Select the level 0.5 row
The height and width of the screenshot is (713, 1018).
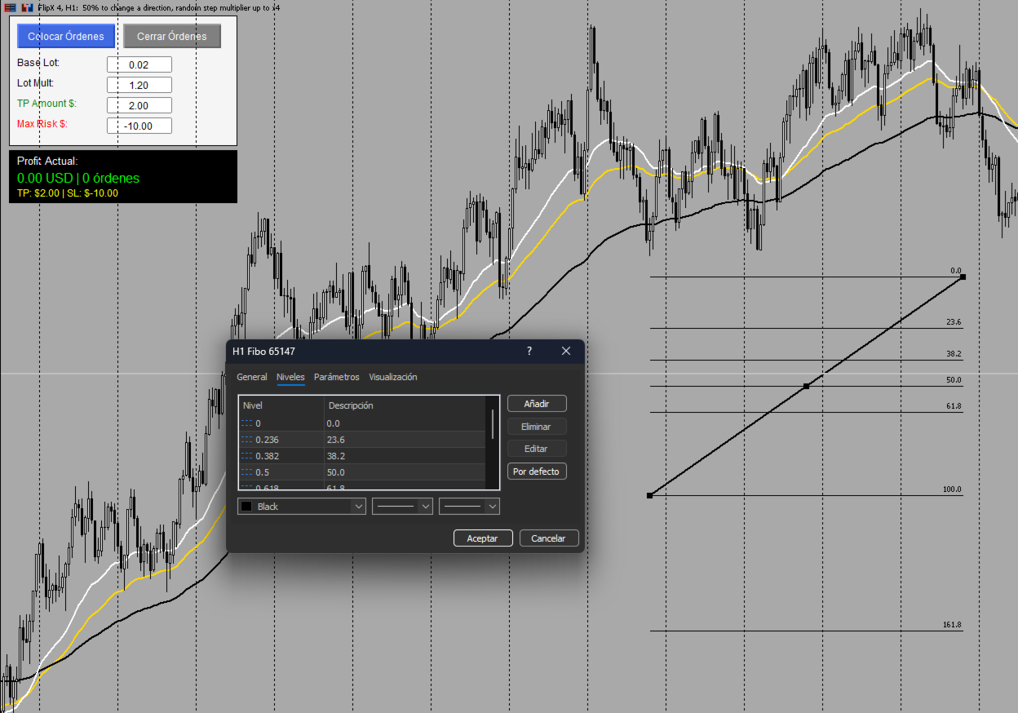(x=362, y=472)
